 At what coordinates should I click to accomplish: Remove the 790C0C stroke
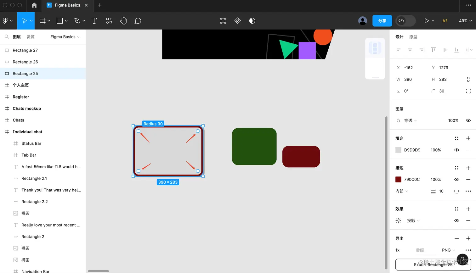[468, 179]
